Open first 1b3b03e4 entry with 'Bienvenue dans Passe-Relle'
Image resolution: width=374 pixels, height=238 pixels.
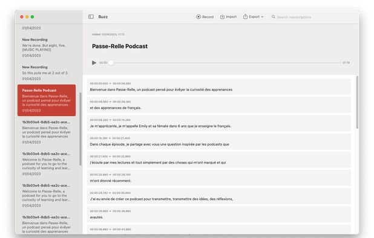click(47, 132)
